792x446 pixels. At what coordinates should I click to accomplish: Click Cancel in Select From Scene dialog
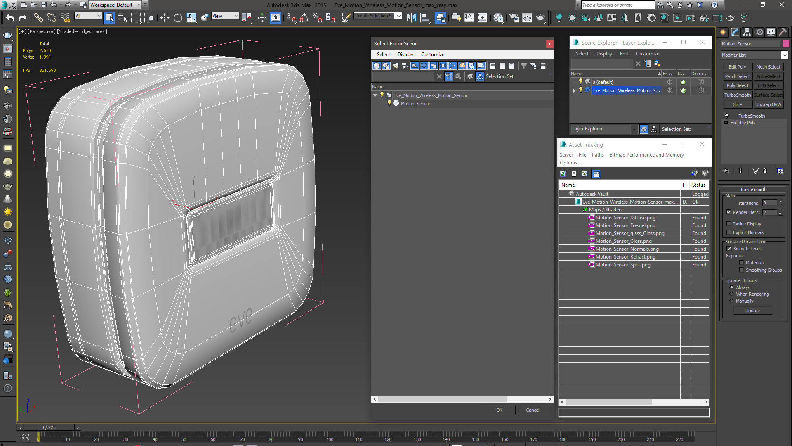532,410
